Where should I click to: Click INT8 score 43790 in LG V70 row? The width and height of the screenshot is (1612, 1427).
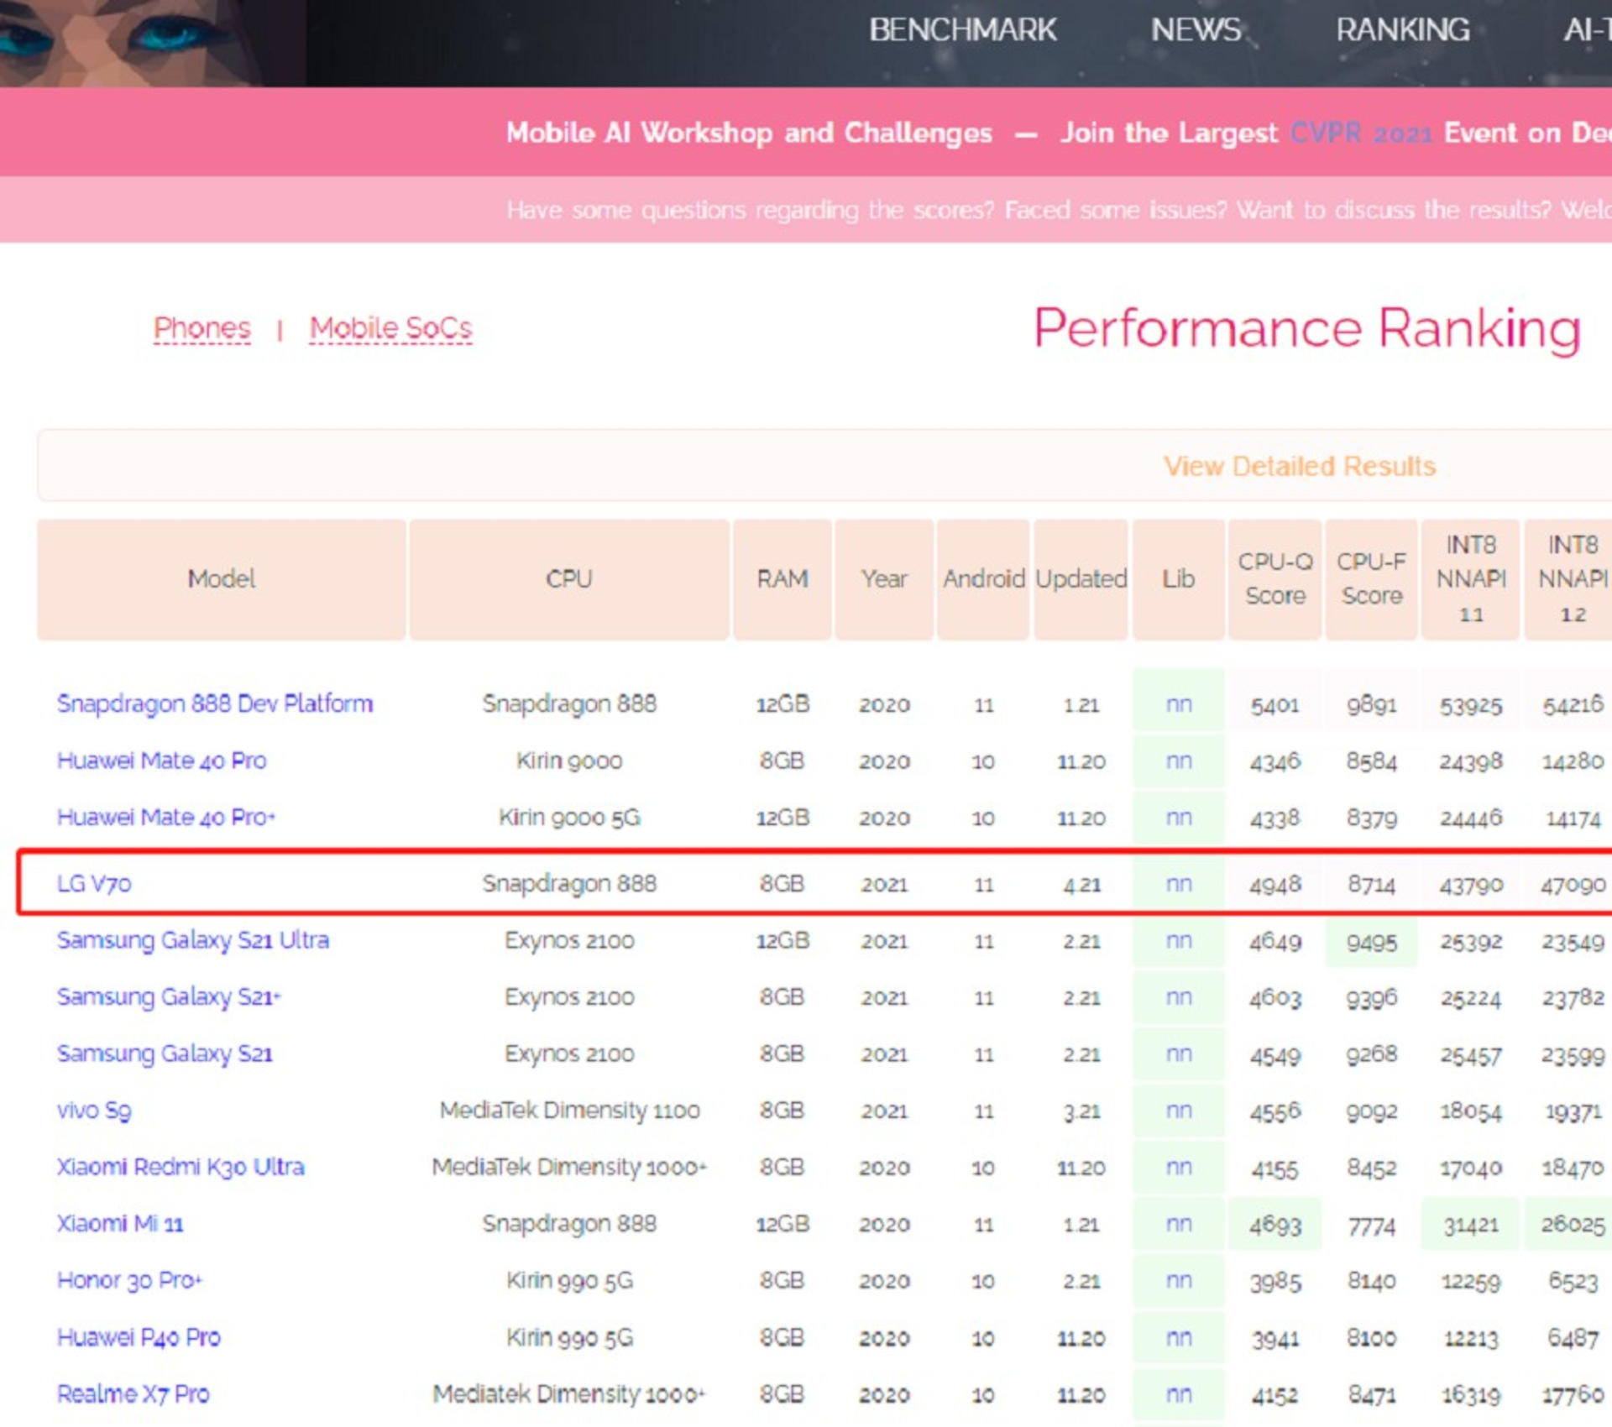(1470, 885)
